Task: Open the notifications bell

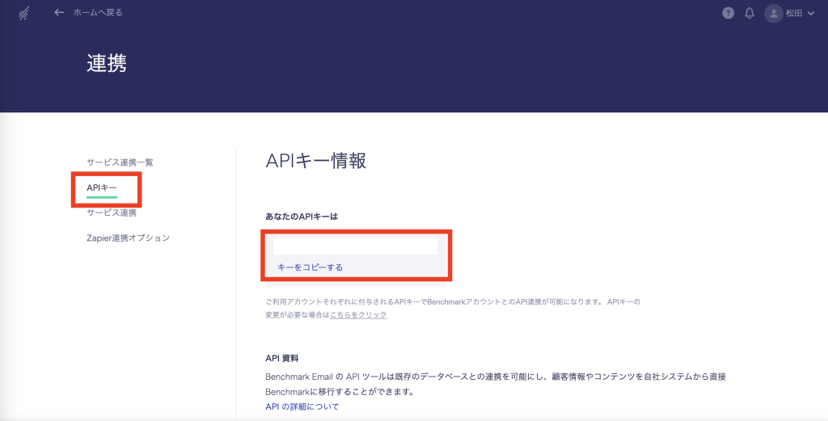Action: point(750,13)
